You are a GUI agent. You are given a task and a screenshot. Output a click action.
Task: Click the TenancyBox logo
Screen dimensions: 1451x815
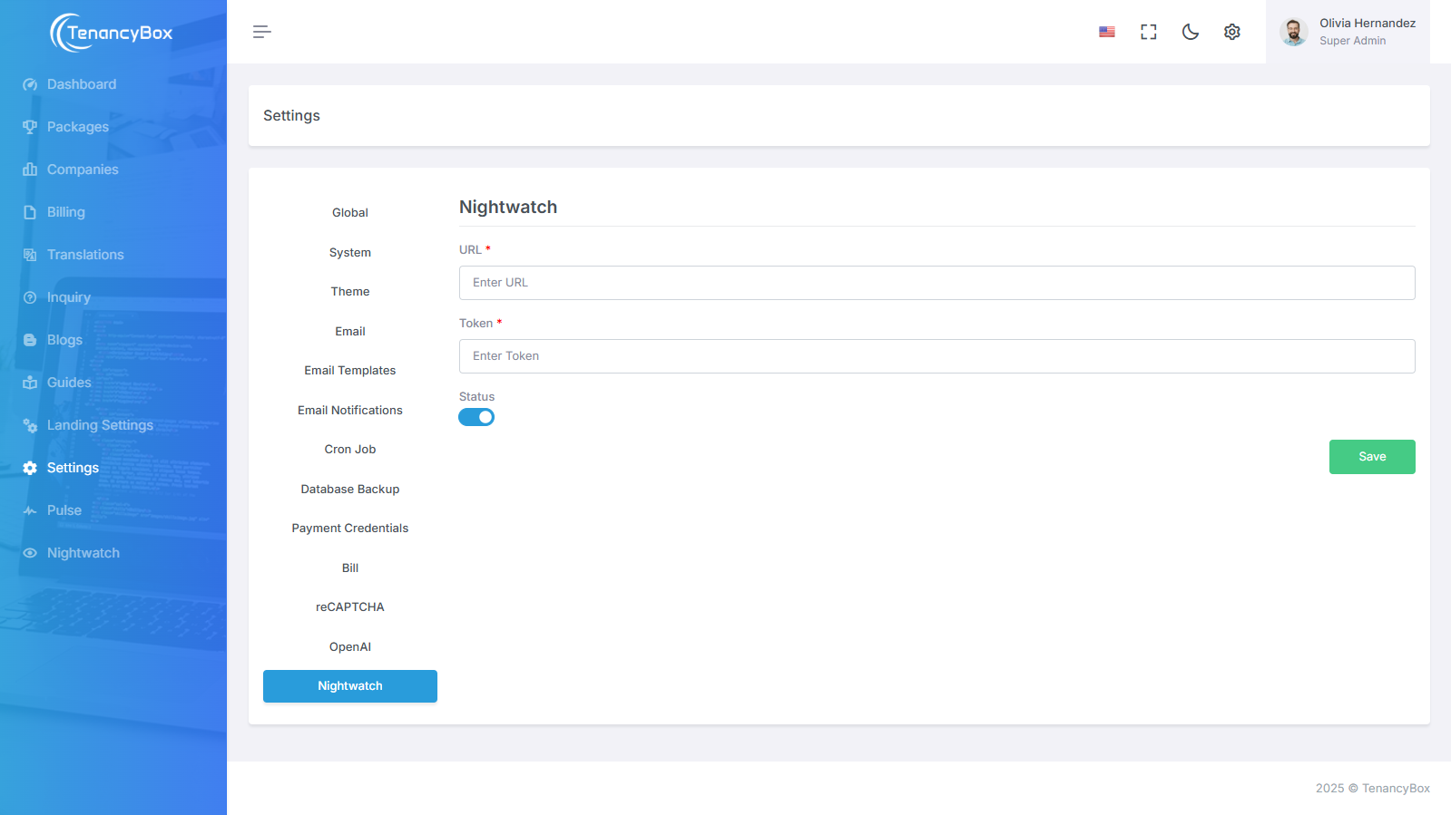[x=112, y=33]
